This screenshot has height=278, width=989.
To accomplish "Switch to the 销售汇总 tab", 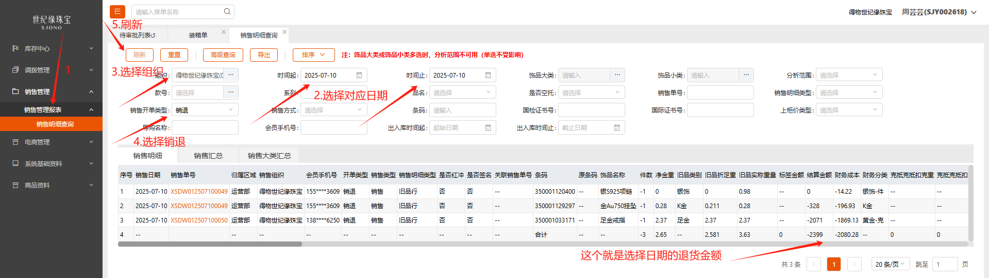I will pos(208,156).
